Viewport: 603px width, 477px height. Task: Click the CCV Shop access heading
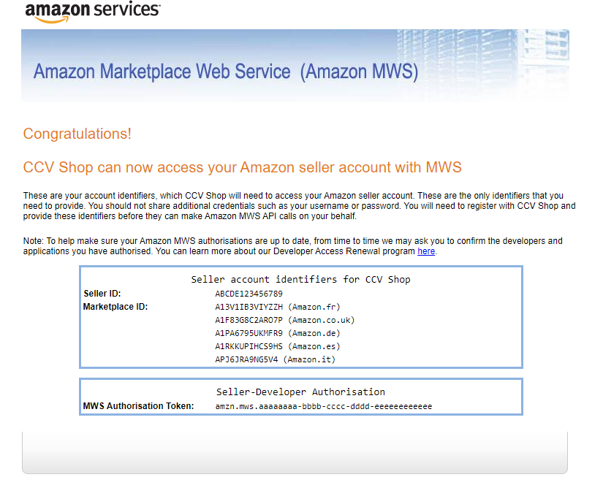pyautogui.click(x=242, y=167)
